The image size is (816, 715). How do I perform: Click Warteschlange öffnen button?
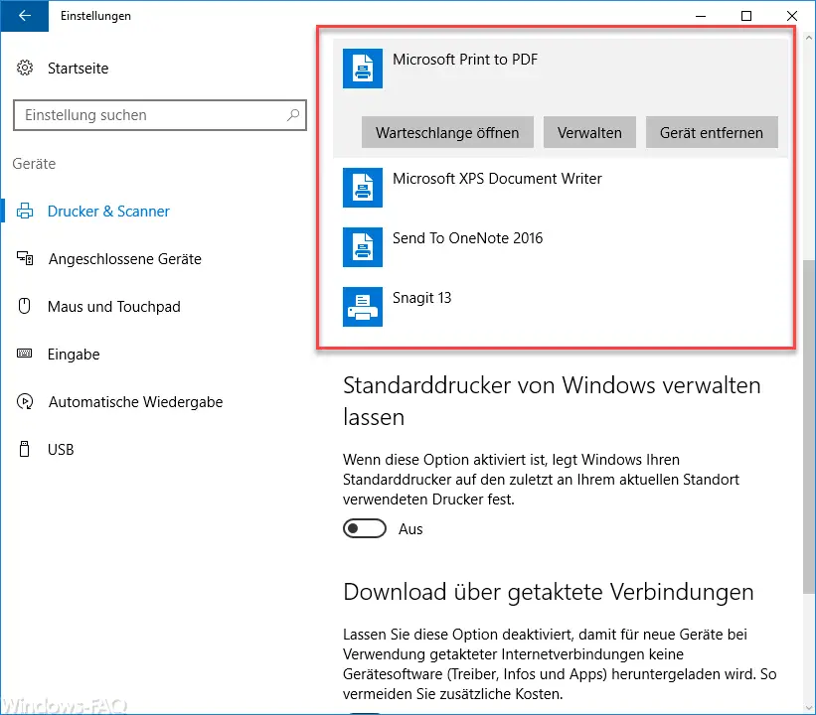[x=447, y=133]
